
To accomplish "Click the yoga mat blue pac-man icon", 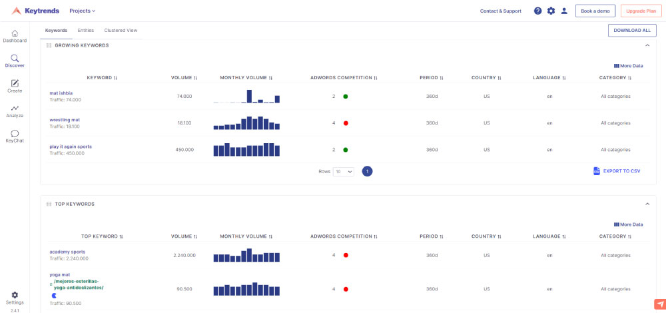I will point(54,295).
